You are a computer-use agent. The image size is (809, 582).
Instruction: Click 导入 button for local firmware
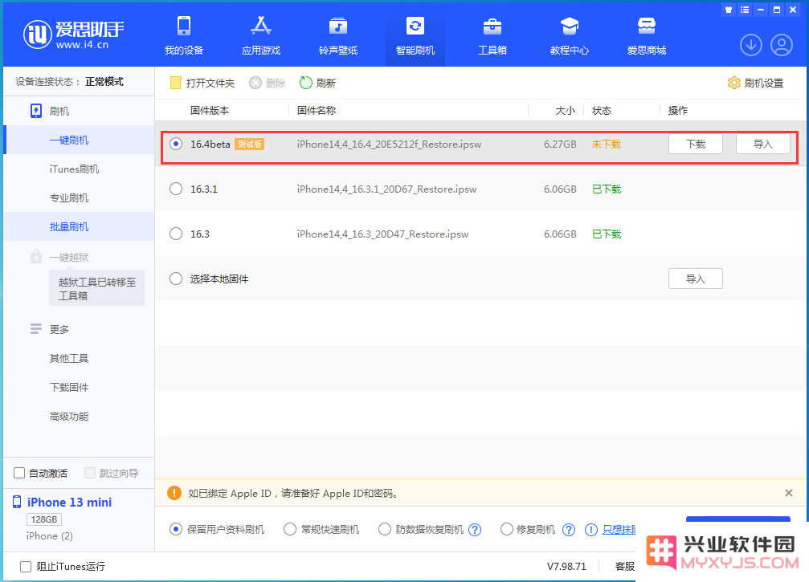pyautogui.click(x=696, y=279)
